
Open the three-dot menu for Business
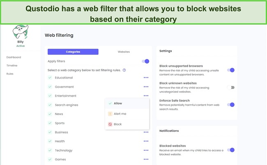tap(146, 132)
